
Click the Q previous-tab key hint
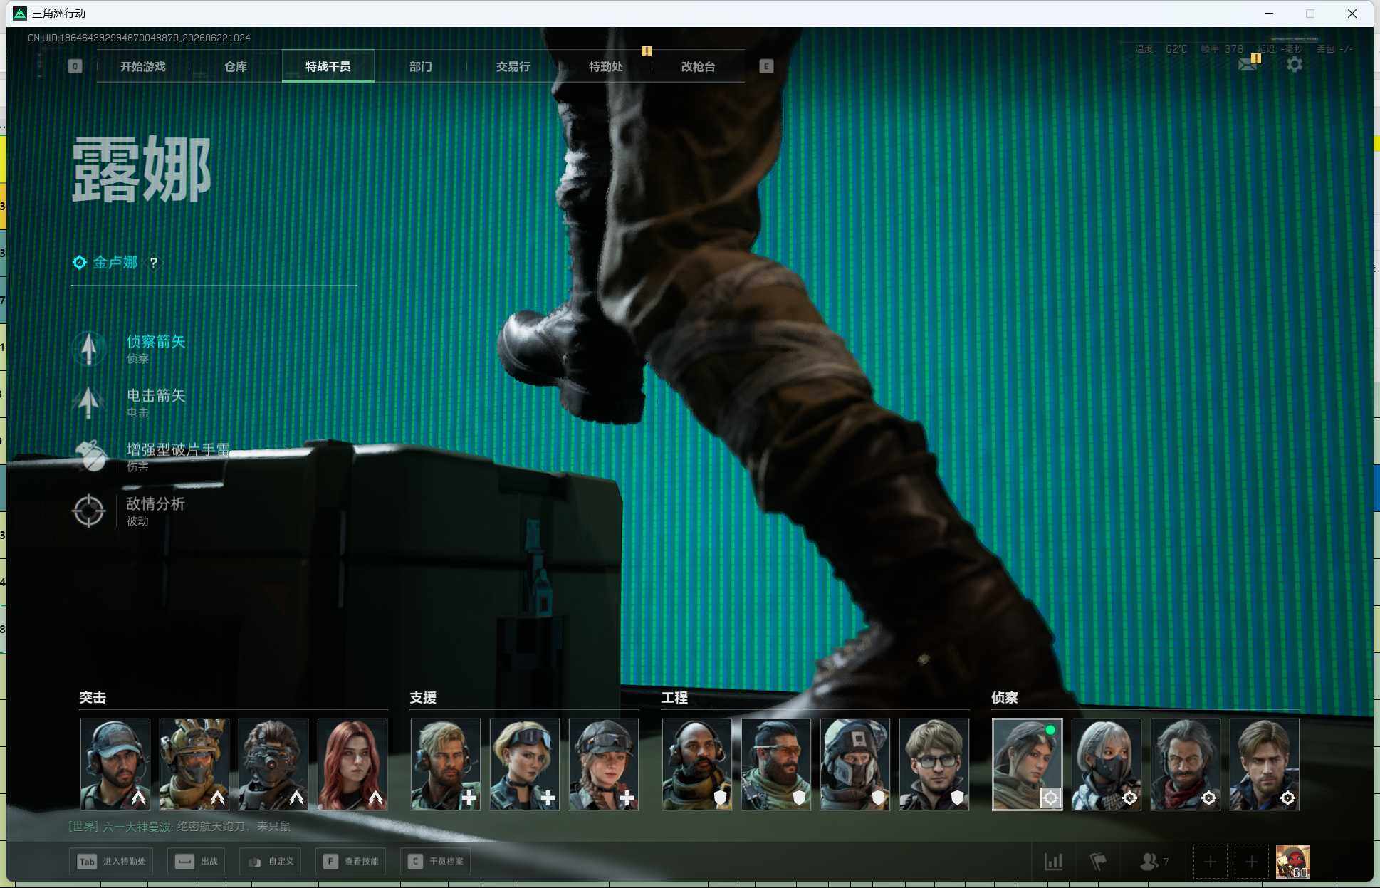(x=75, y=66)
